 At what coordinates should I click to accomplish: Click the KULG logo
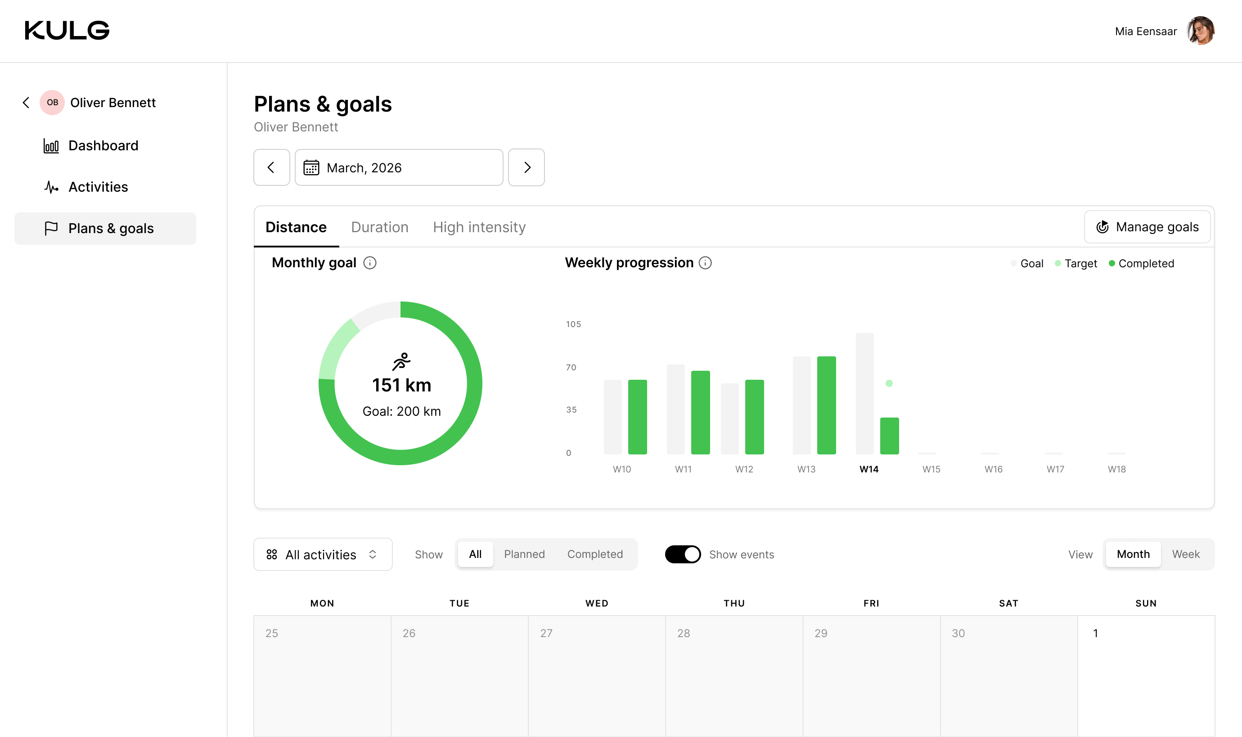(67, 31)
